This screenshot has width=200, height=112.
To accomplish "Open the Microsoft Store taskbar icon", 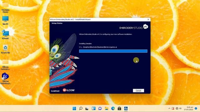I will tap(119, 109).
